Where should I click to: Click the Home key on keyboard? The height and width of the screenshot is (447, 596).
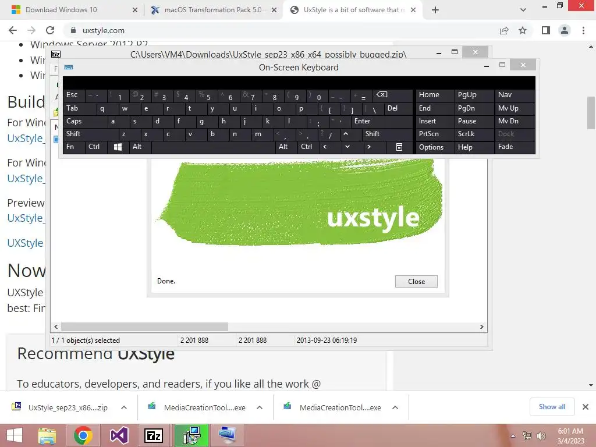(x=435, y=95)
